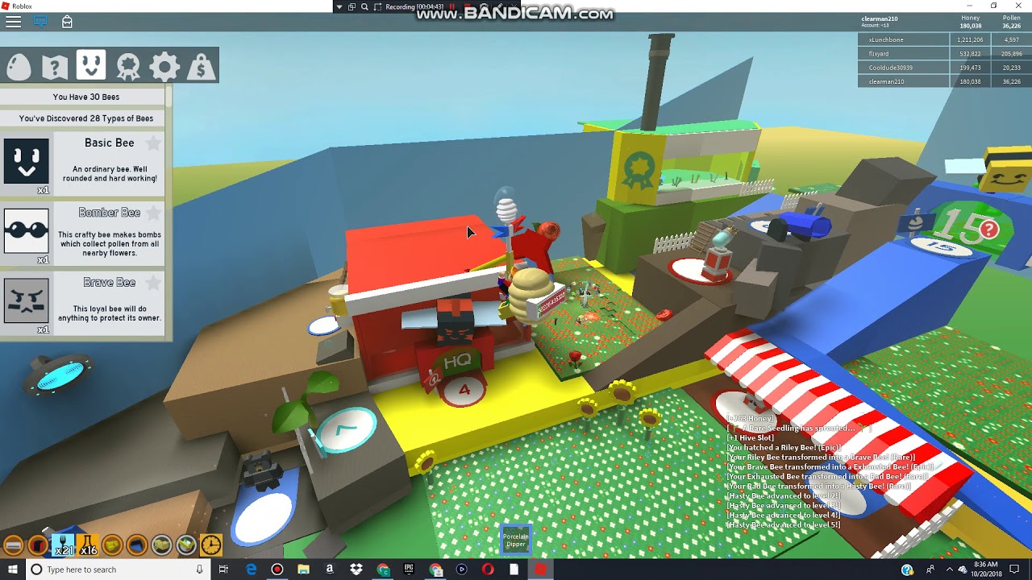Viewport: 1032px width, 580px height.
Task: Use the blue block hotbar item
Action: click(x=137, y=545)
